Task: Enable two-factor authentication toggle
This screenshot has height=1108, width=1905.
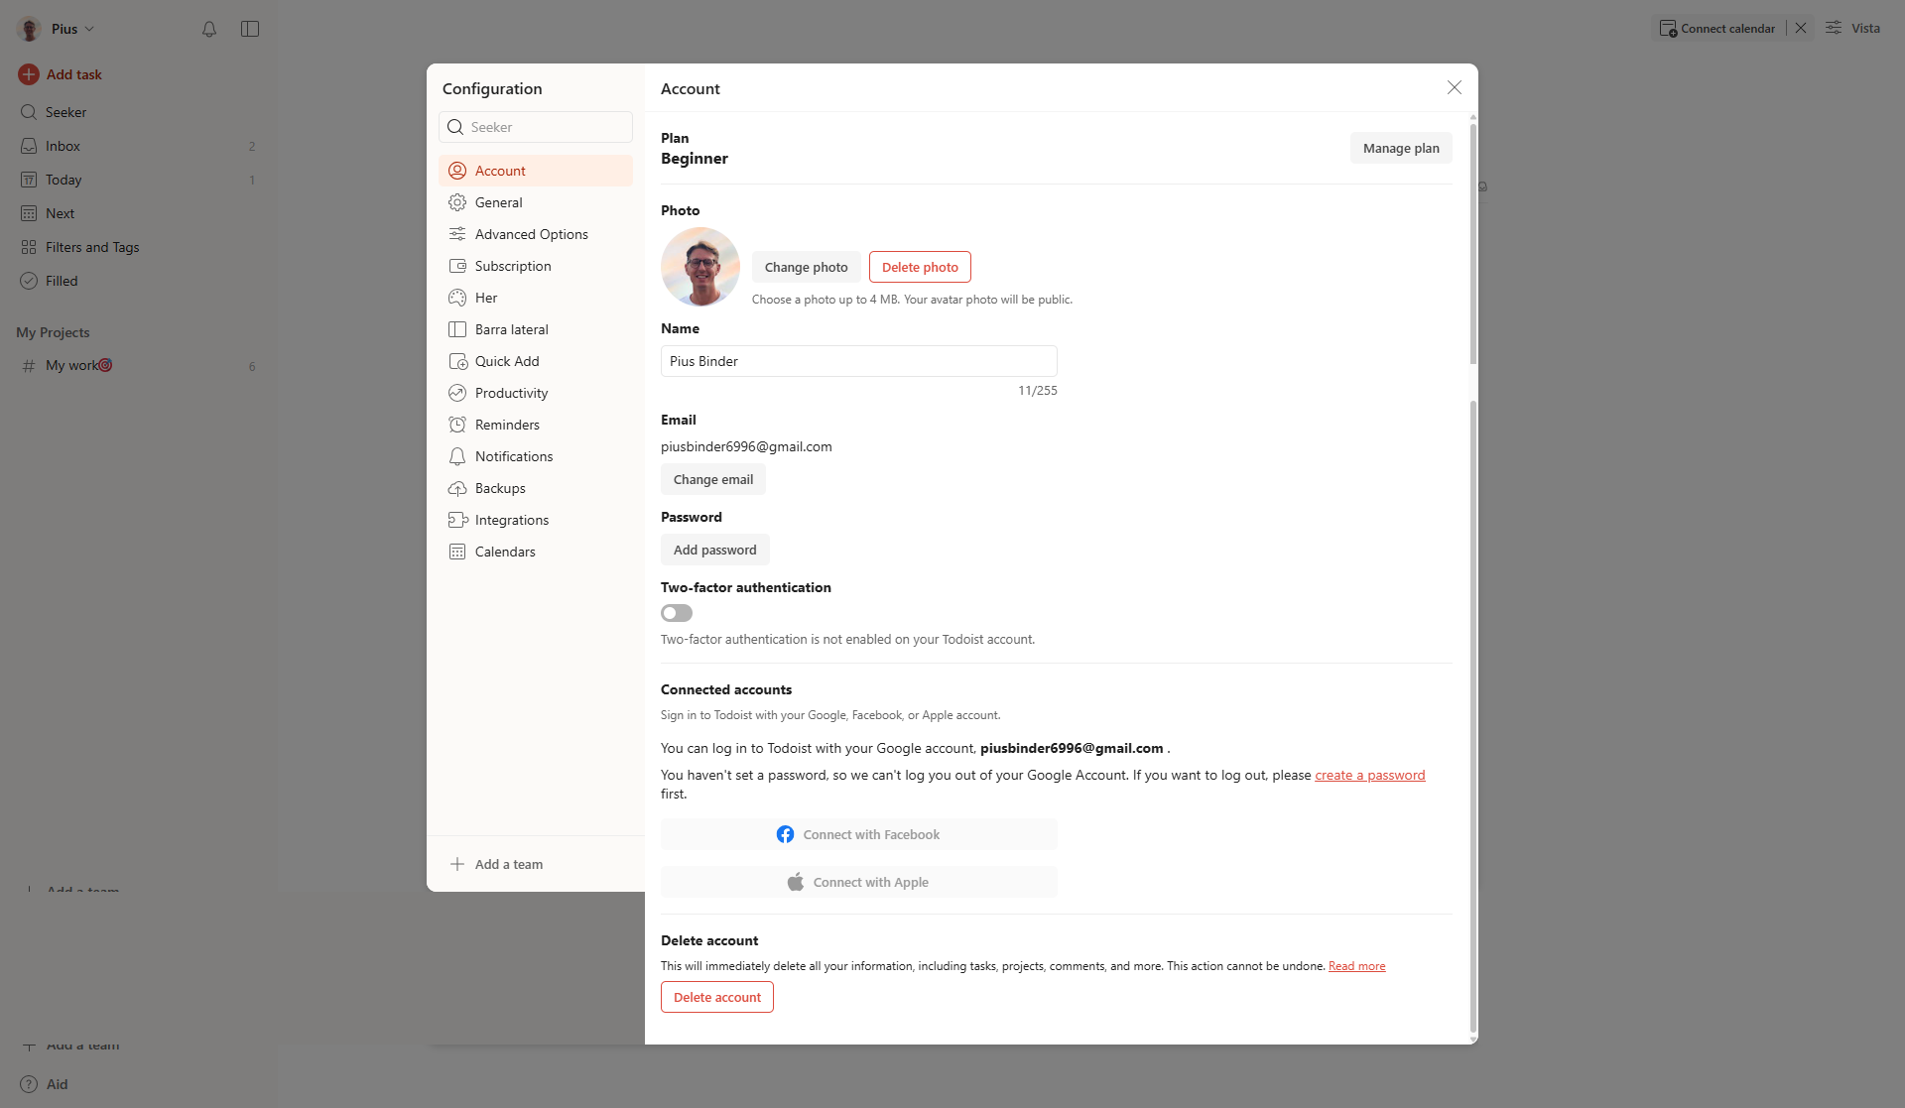Action: click(677, 613)
